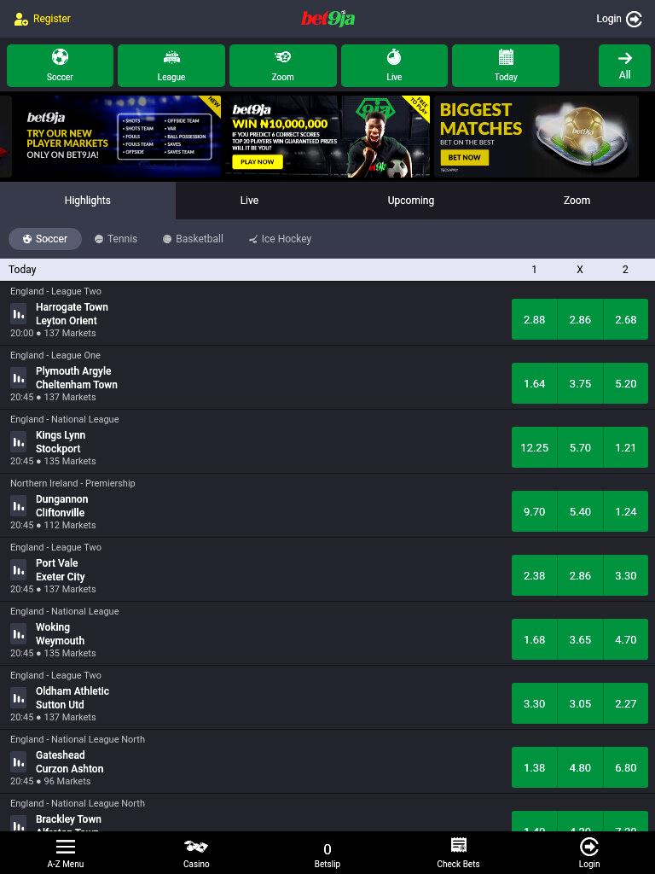
Task: Switch to the Upcoming tab
Action: [x=410, y=200]
